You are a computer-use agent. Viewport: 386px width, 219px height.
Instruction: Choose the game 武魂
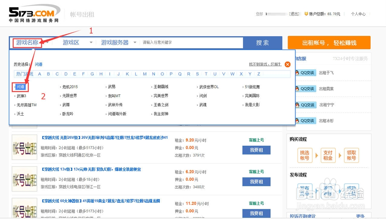[x=203, y=105]
